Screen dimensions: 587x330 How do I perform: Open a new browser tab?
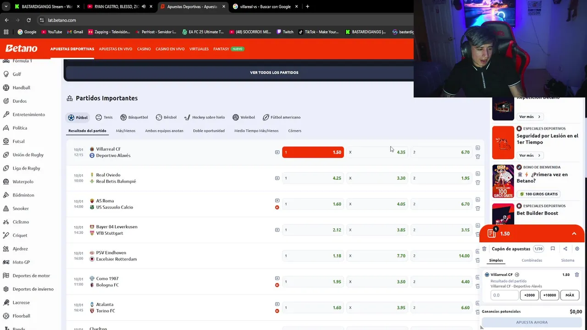point(307,6)
